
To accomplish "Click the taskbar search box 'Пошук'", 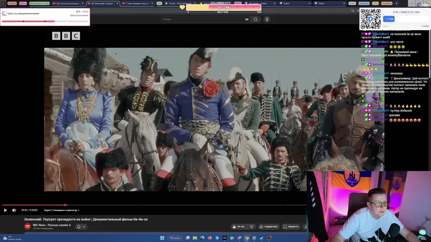I will pos(175,238).
